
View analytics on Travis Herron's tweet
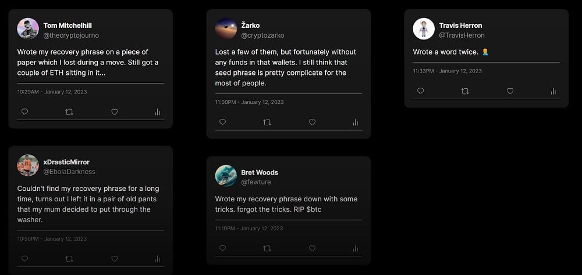click(x=553, y=91)
